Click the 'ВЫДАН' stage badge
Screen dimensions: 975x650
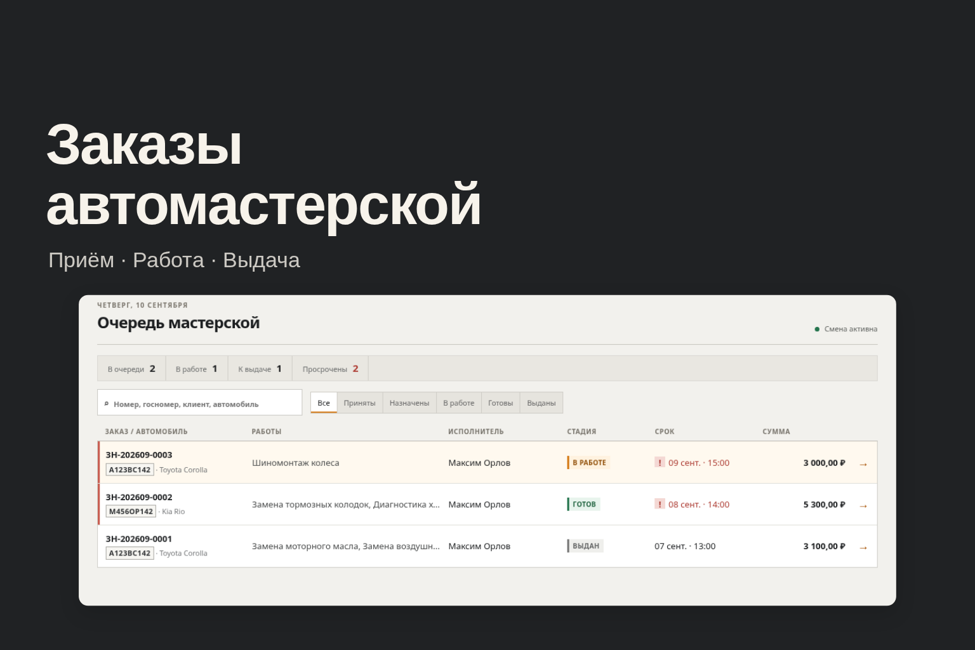pyautogui.click(x=585, y=546)
